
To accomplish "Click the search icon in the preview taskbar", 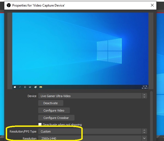I will [x=20, y=87].
